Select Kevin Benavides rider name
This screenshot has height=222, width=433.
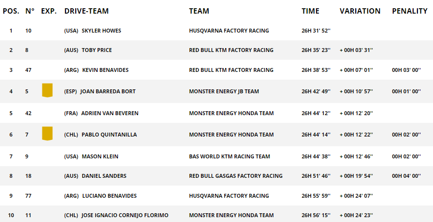[x=105, y=70]
